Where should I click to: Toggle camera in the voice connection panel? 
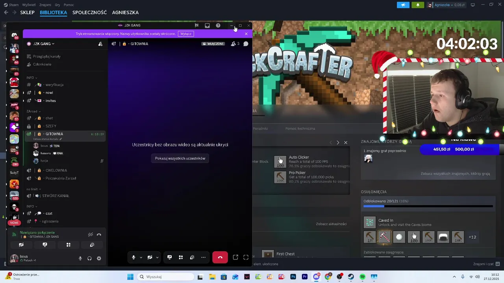21,244
